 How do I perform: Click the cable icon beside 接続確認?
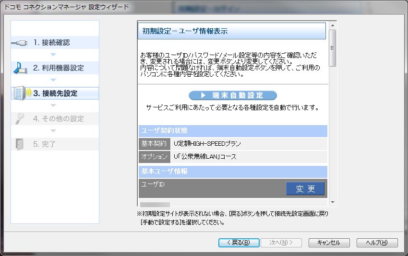tap(19, 43)
